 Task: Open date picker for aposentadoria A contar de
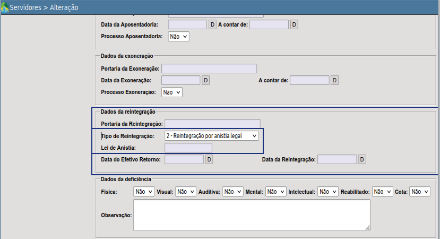(294, 25)
